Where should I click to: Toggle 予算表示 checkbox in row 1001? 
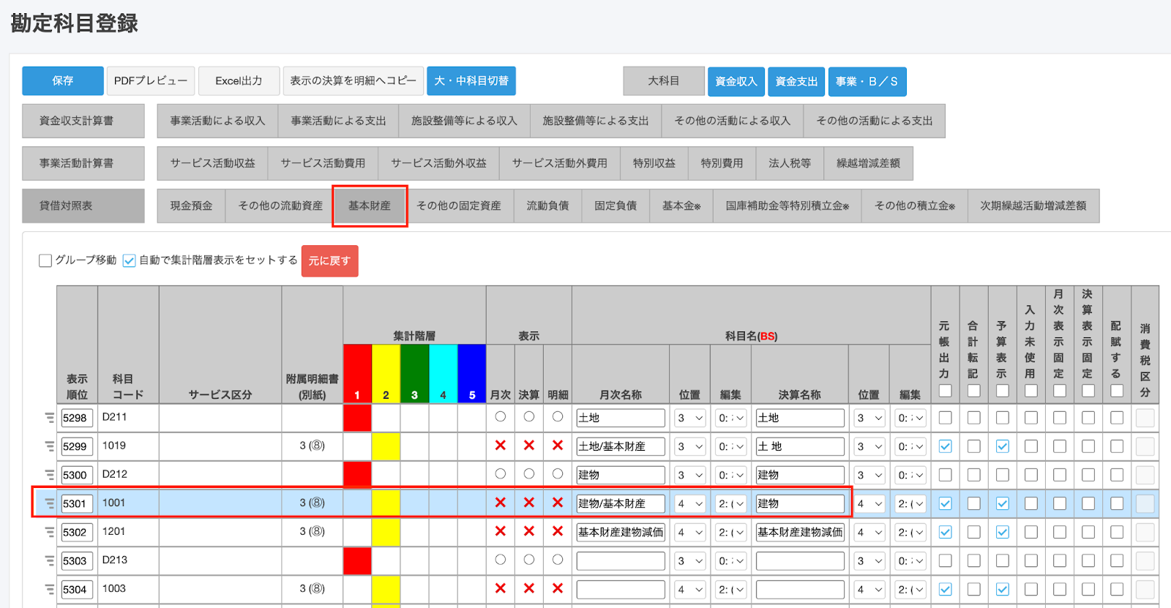pos(1003,503)
